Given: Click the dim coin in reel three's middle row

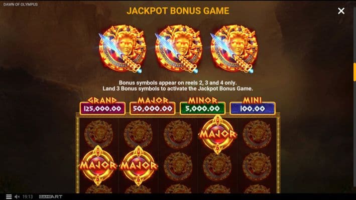Looking at the screenshot, I should (x=178, y=166).
